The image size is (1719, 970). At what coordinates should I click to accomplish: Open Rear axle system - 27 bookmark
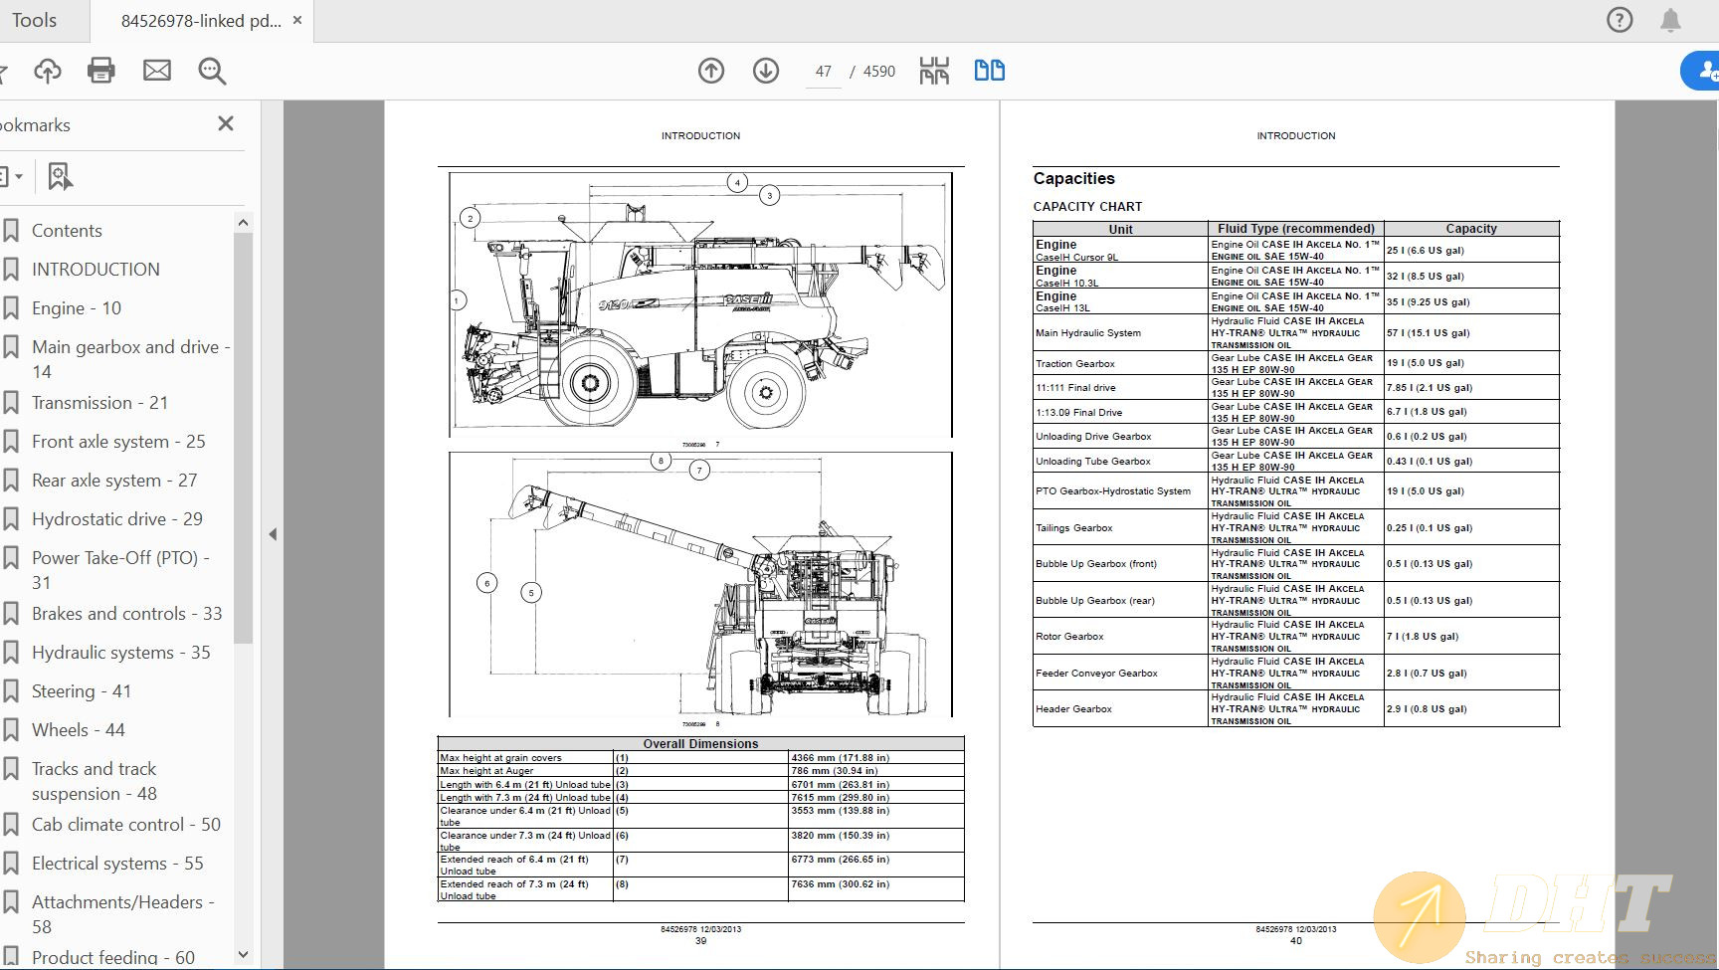coord(114,481)
